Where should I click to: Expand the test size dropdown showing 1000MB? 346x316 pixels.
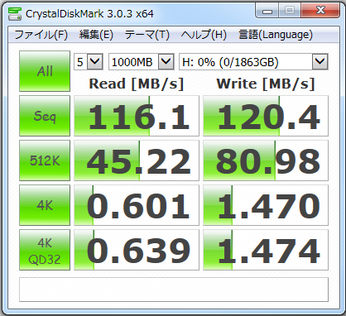166,61
